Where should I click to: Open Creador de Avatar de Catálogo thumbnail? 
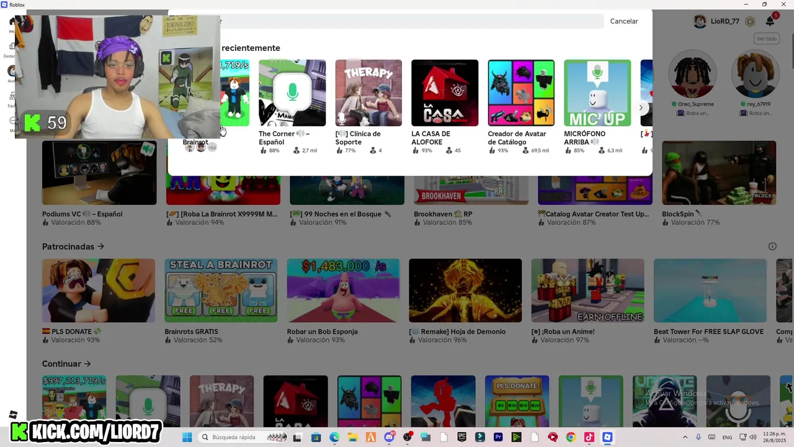tap(521, 93)
